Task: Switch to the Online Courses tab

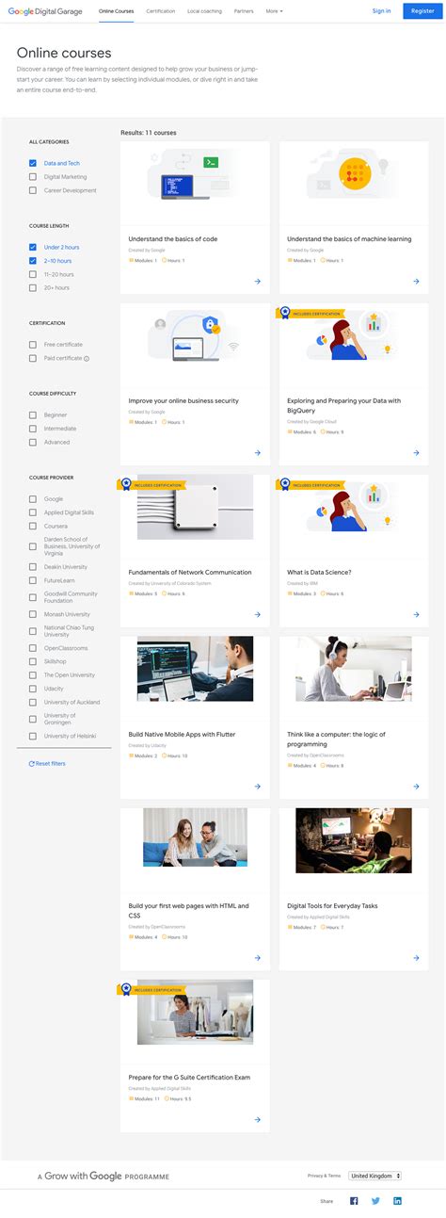Action: click(116, 11)
